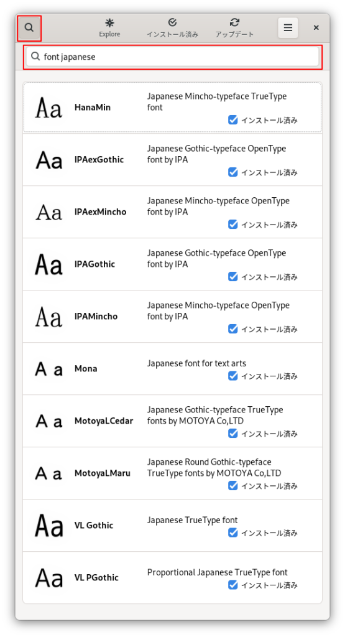Viewport: 345px width, 637px height.
Task: Click the MotoyaLCedar installed checkmark
Action: 233,434
